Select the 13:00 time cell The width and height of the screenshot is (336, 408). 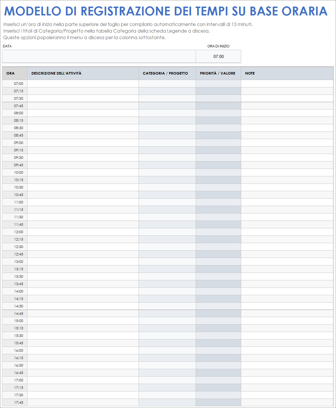15,262
